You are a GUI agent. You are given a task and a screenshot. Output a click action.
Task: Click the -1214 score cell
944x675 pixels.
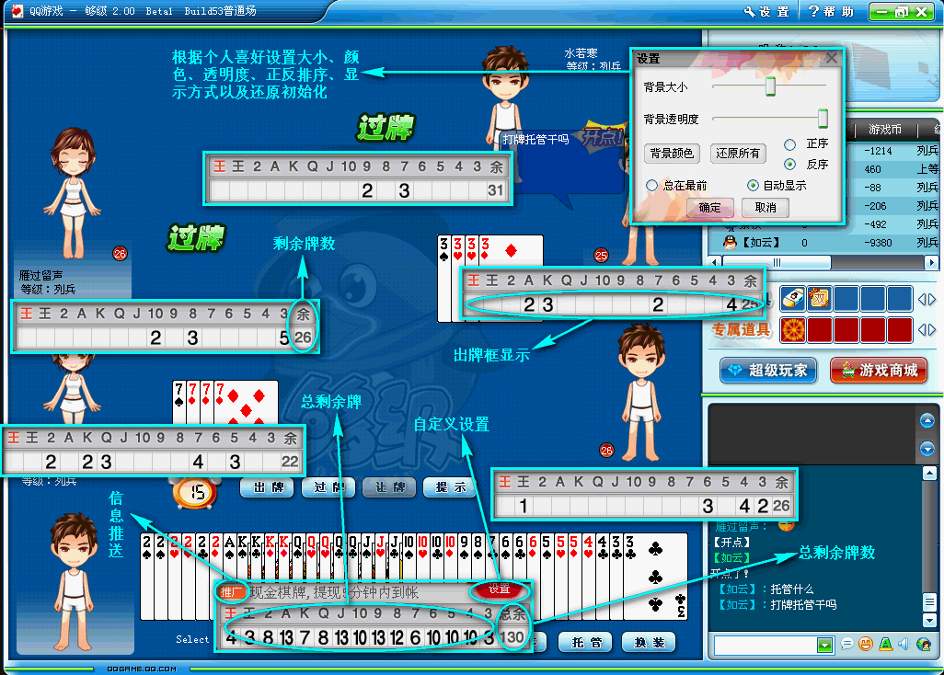(878, 151)
